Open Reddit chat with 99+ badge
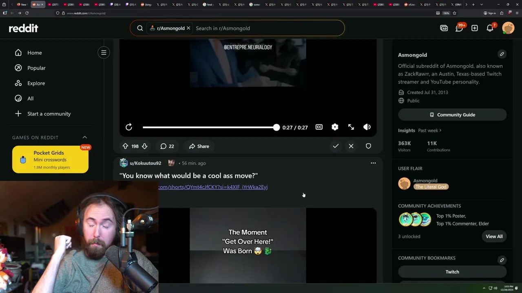 click(x=459, y=28)
